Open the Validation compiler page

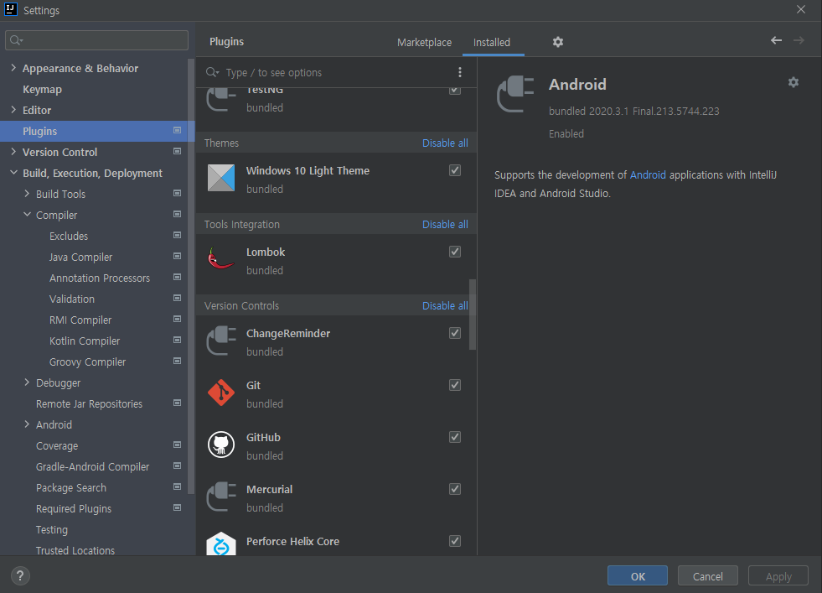coord(72,299)
